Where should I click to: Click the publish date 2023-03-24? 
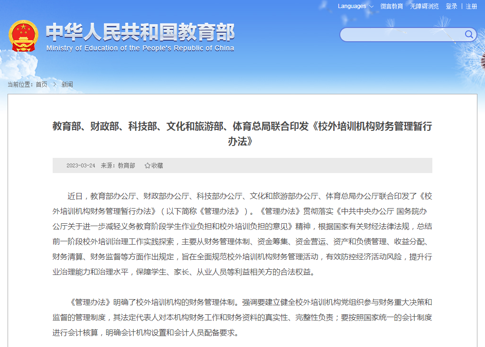click(x=81, y=165)
